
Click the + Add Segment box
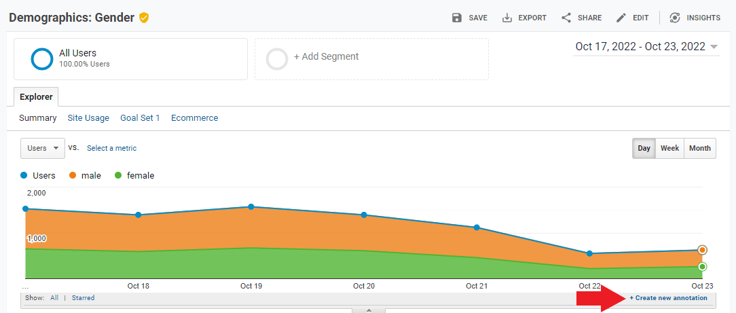[x=372, y=59]
